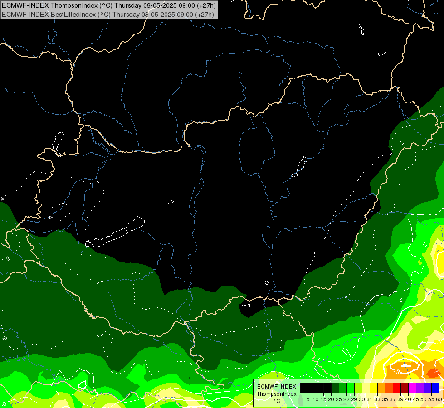Click 'ThompsonIndex' text inside the legend box
The height and width of the screenshot is (408, 444).
pyautogui.click(x=277, y=394)
